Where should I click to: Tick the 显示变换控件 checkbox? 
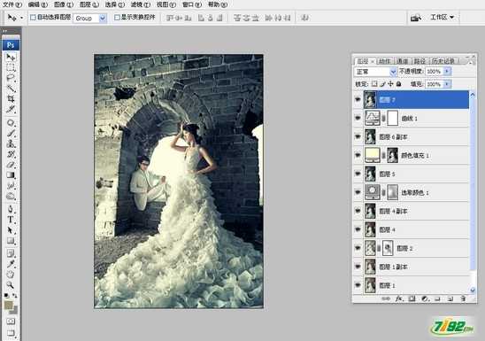coord(117,18)
